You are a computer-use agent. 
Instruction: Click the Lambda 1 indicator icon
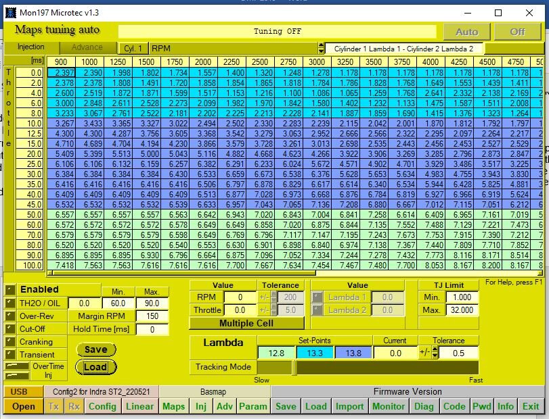click(x=316, y=297)
